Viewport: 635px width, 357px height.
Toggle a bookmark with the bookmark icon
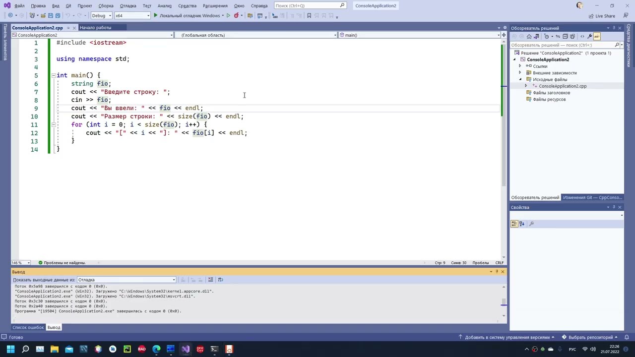309,15
